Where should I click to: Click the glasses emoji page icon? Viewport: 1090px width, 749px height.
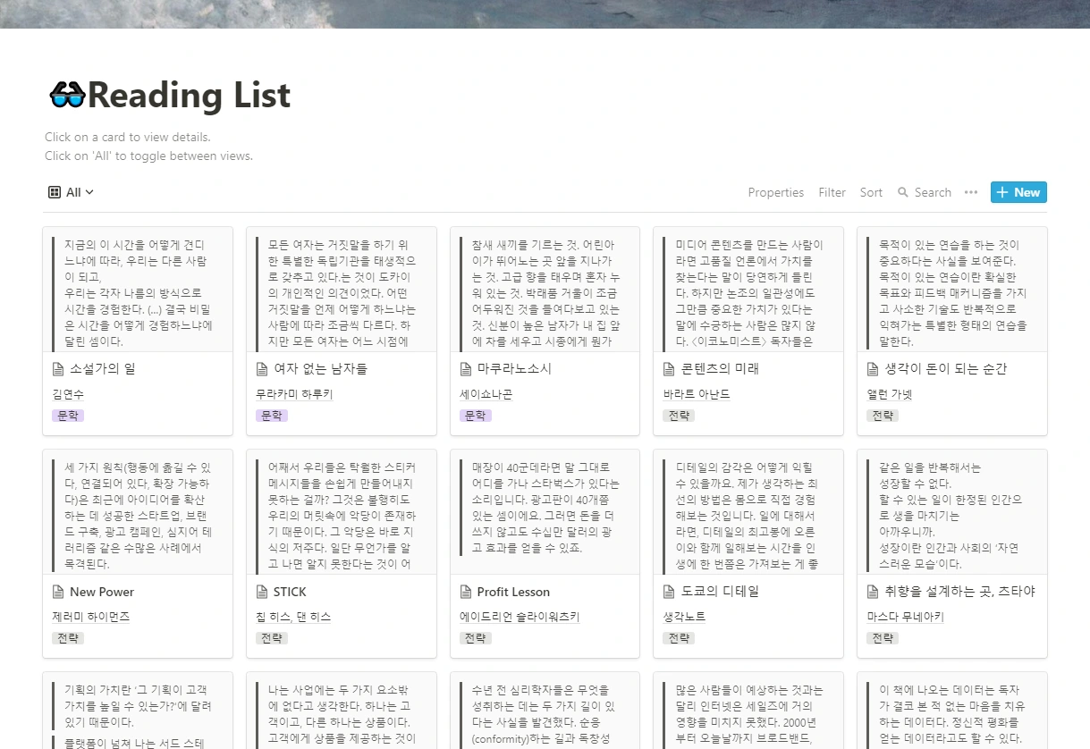pos(66,95)
